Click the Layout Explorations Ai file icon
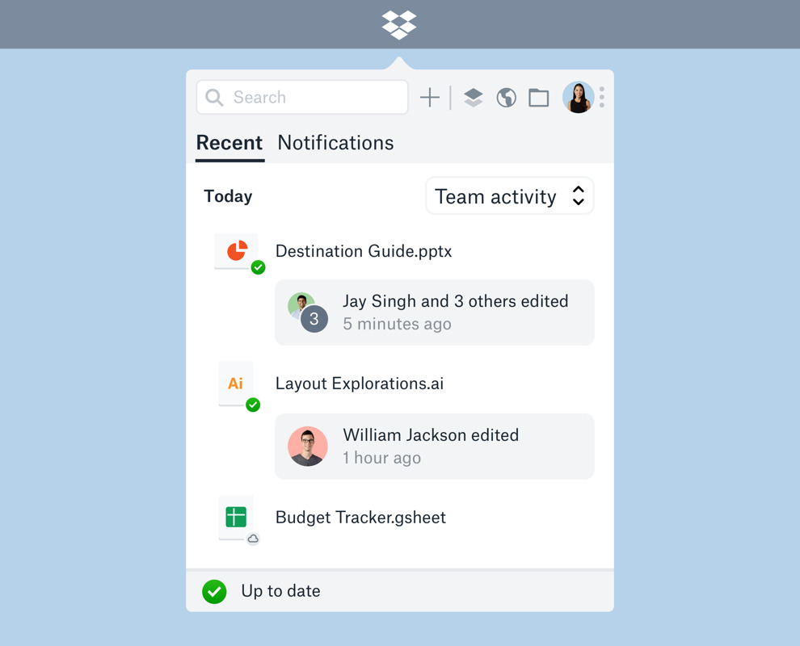The image size is (800, 646). pyautogui.click(x=236, y=384)
